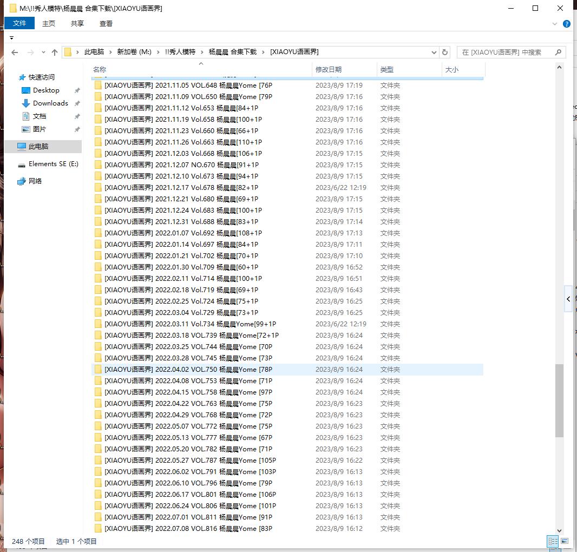Sort by 名称 column header

point(201,70)
